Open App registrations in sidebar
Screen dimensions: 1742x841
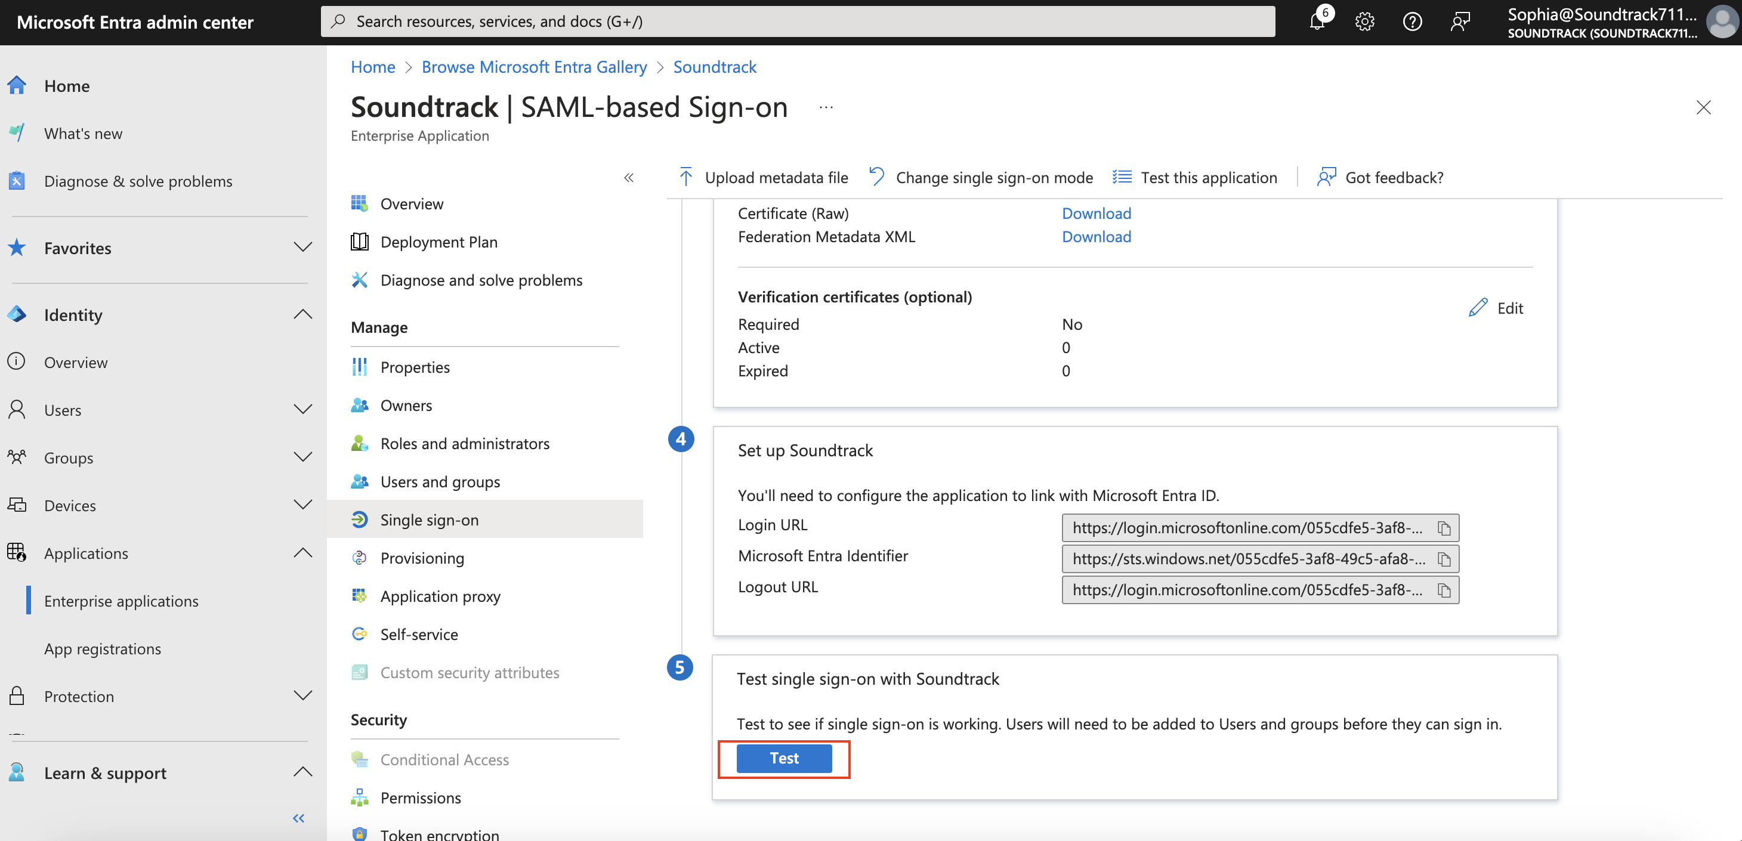(x=102, y=648)
